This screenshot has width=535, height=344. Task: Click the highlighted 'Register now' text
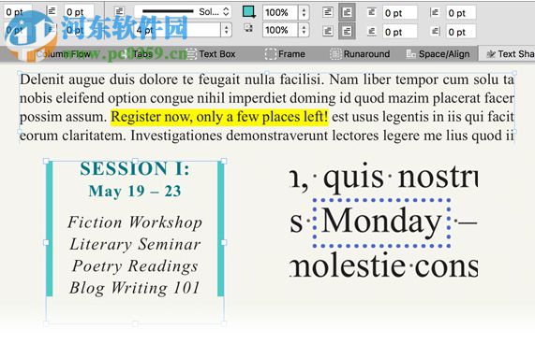coord(219,117)
